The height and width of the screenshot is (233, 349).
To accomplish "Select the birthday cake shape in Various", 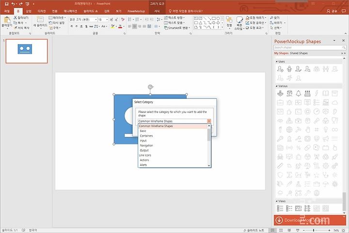I will [307, 93].
